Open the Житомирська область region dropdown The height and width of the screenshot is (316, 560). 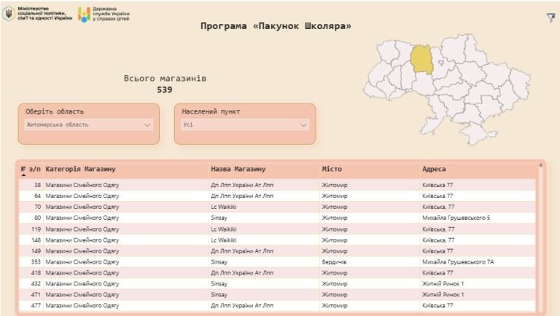tap(88, 125)
